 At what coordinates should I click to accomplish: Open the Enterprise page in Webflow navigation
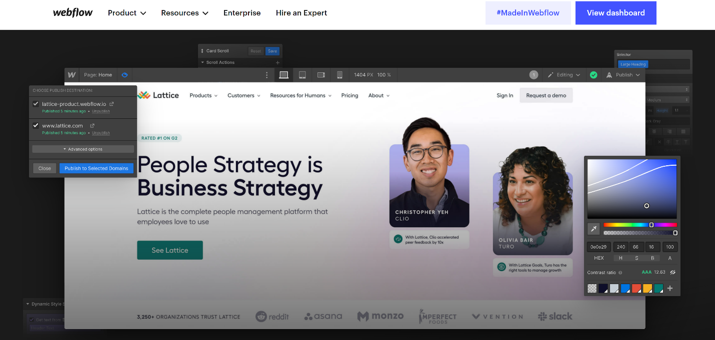(242, 13)
